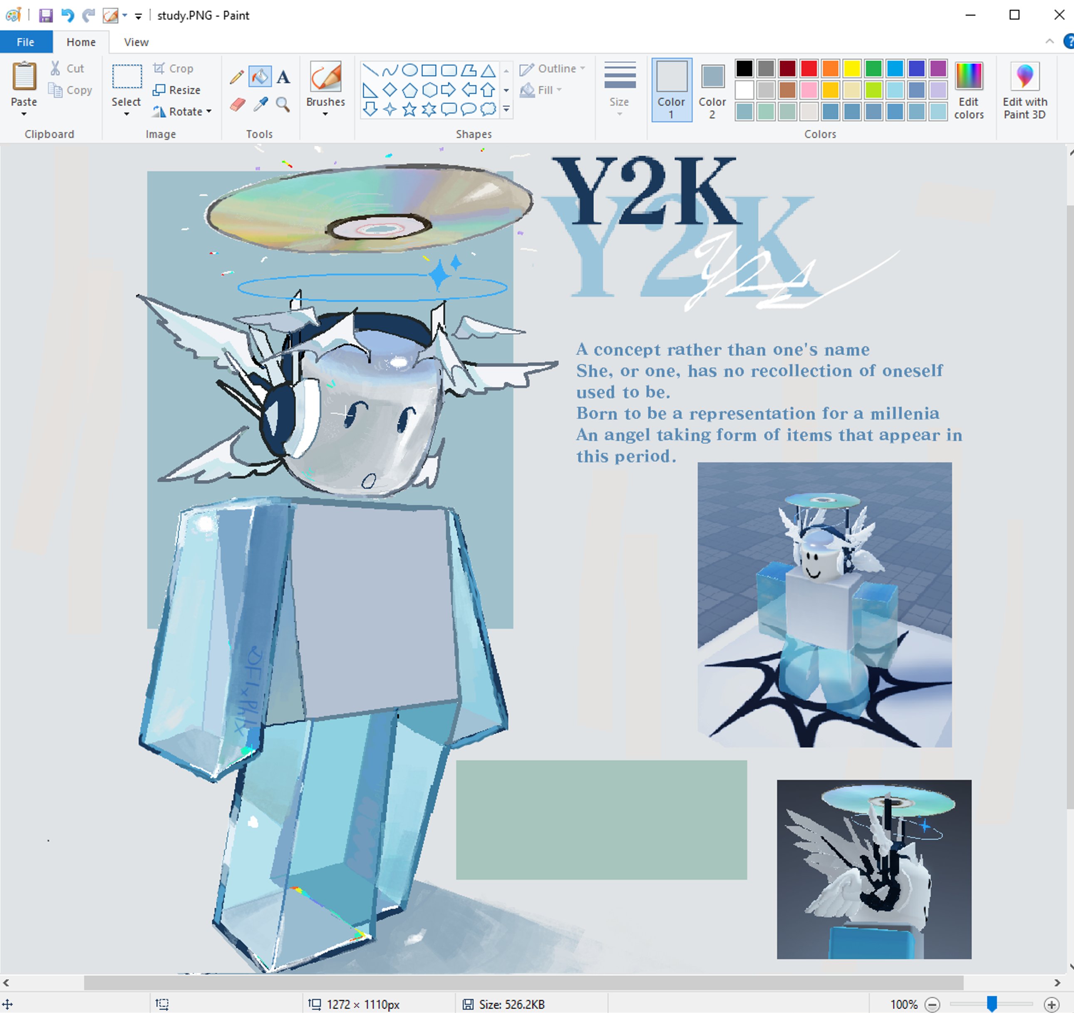Image resolution: width=1074 pixels, height=1013 pixels.
Task: Select the Fill with color bucket tool
Action: click(260, 77)
